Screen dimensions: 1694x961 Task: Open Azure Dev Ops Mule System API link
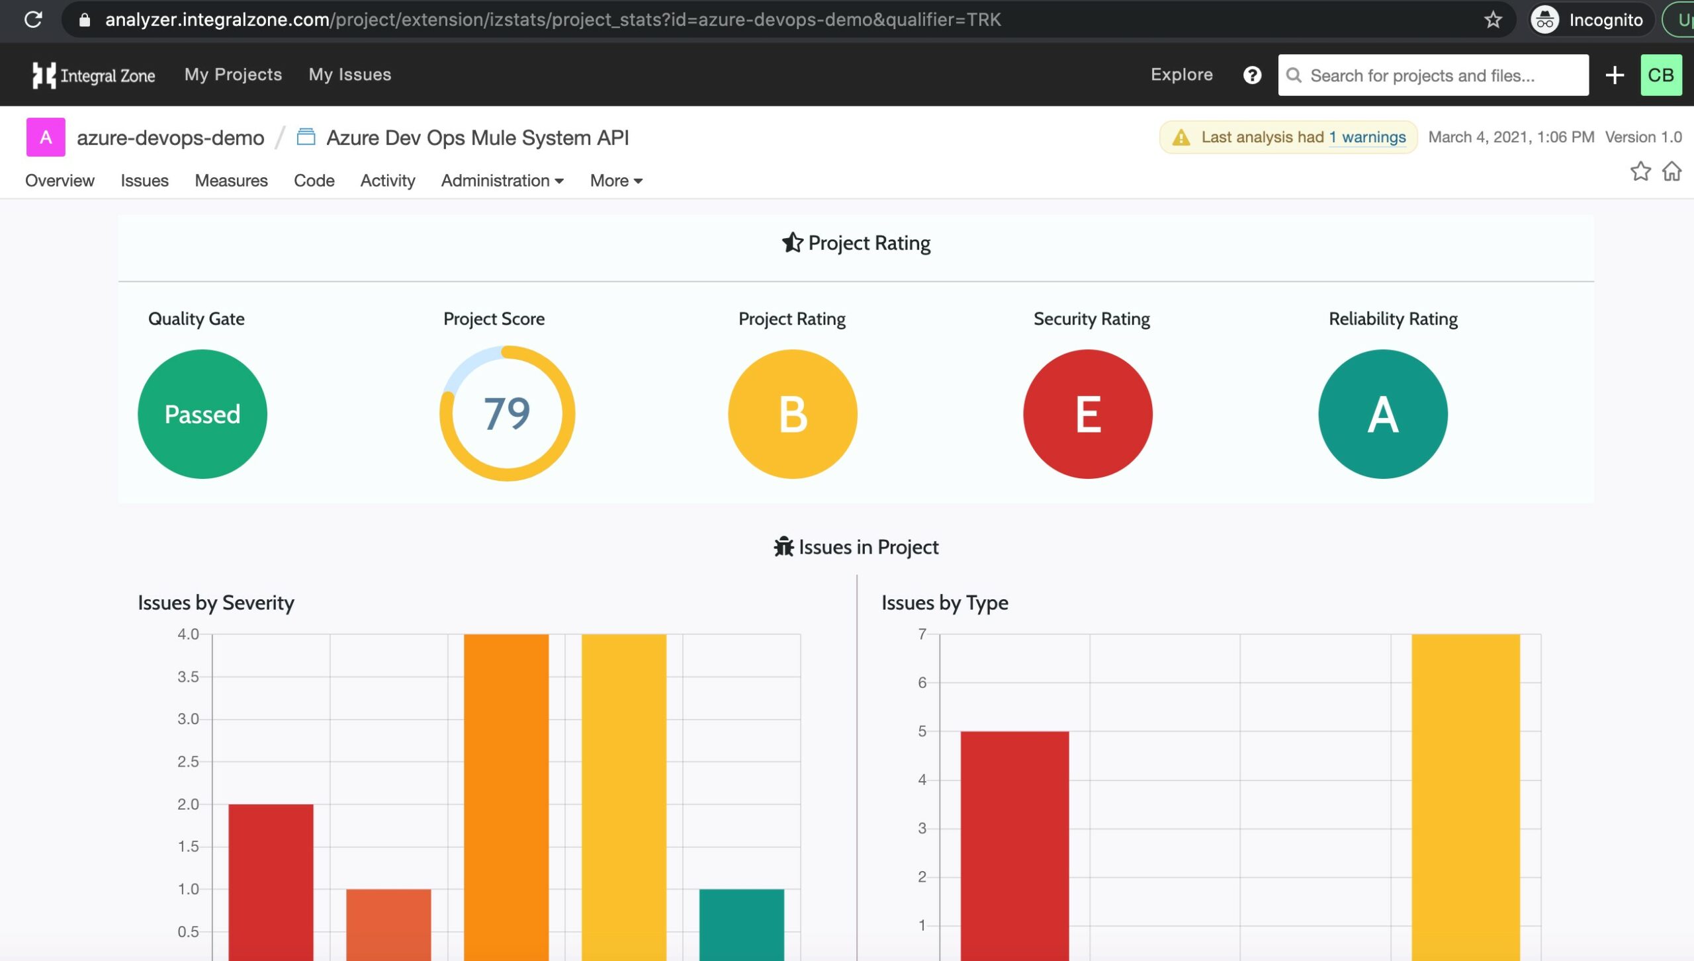[477, 138]
